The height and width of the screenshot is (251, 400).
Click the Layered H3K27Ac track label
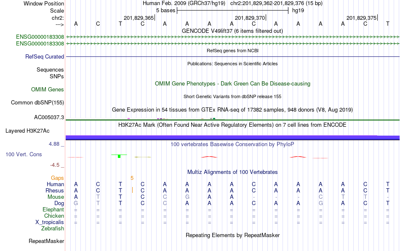click(x=27, y=131)
